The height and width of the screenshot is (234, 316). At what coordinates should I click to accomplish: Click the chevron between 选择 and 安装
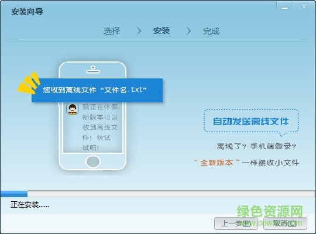click(139, 31)
